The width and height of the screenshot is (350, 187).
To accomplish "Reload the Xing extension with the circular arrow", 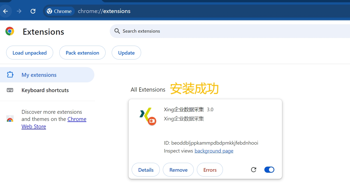I will 254,170.
